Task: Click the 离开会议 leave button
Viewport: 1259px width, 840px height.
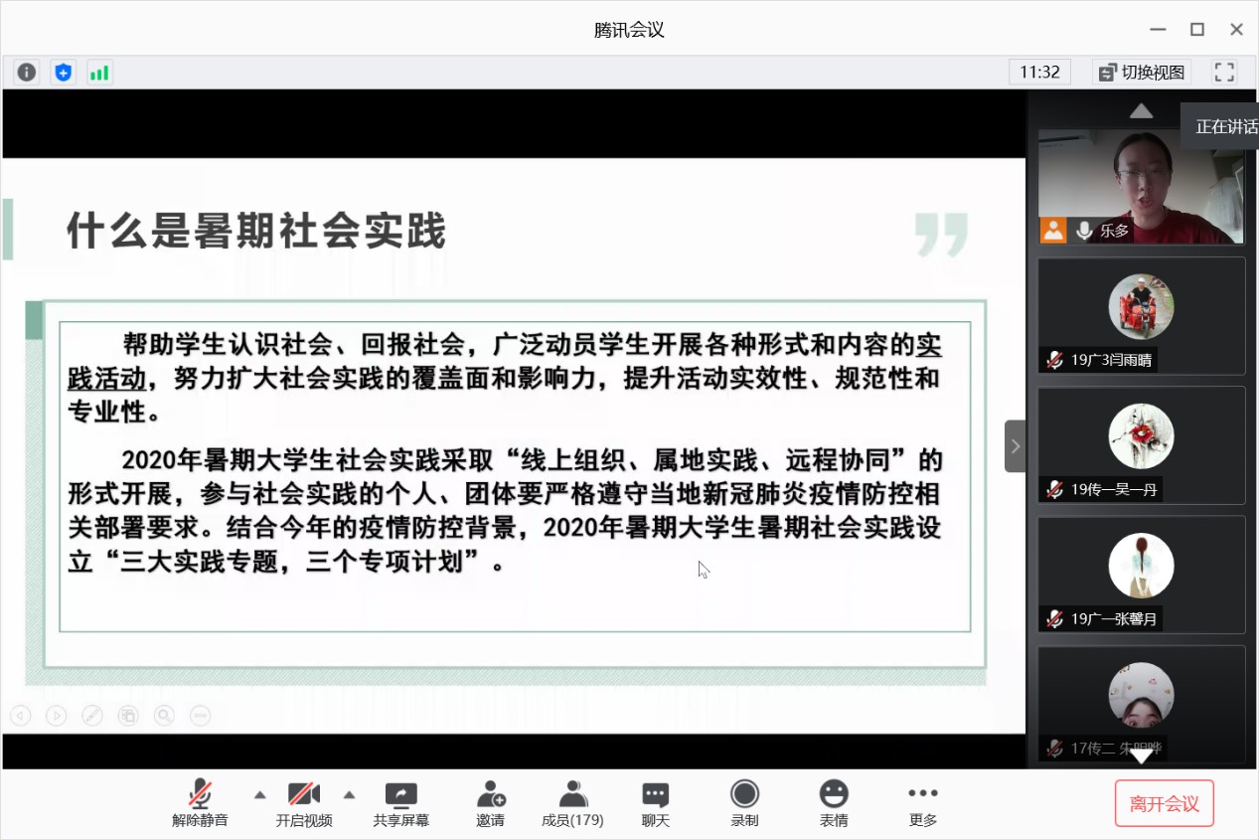Action: click(x=1165, y=804)
